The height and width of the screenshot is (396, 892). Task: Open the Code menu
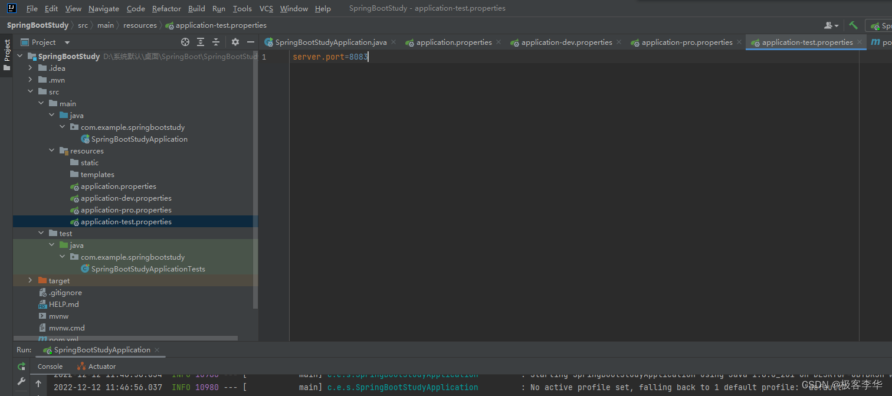click(x=136, y=9)
